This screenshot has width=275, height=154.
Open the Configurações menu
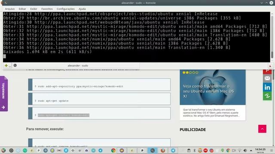tap(66, 9)
